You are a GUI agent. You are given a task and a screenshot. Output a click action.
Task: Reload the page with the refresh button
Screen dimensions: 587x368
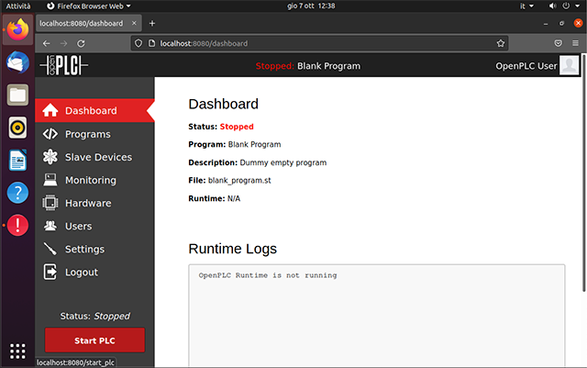point(82,42)
